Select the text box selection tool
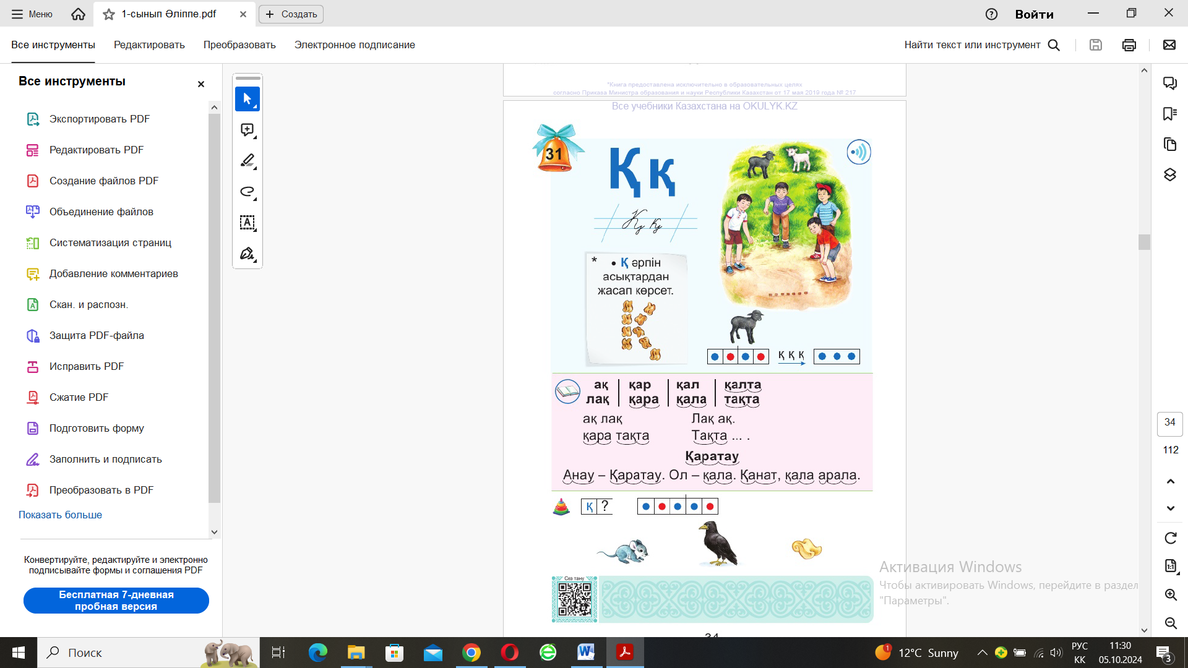 (x=247, y=223)
